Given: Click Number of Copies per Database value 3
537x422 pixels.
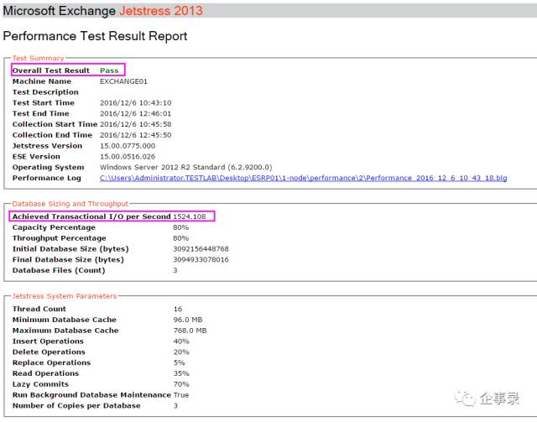Looking at the screenshot, I should click(175, 405).
